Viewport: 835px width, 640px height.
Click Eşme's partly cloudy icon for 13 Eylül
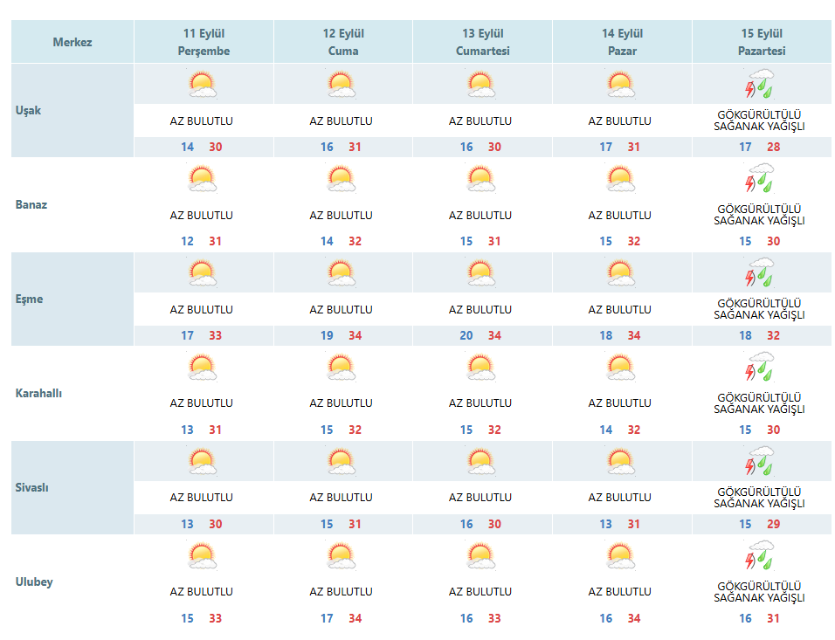coord(481,273)
